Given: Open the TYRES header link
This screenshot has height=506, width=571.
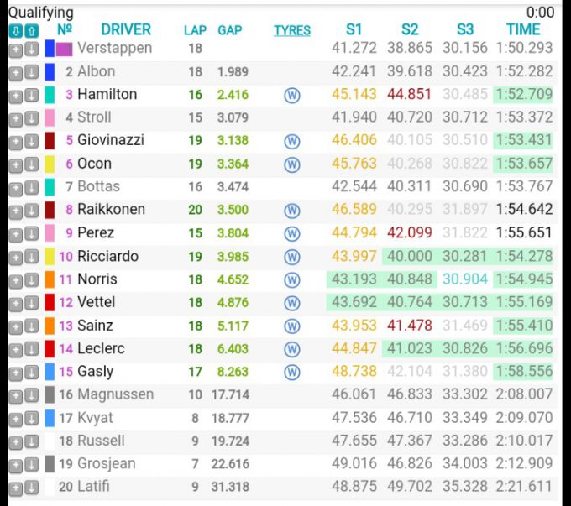Looking at the screenshot, I should [292, 30].
